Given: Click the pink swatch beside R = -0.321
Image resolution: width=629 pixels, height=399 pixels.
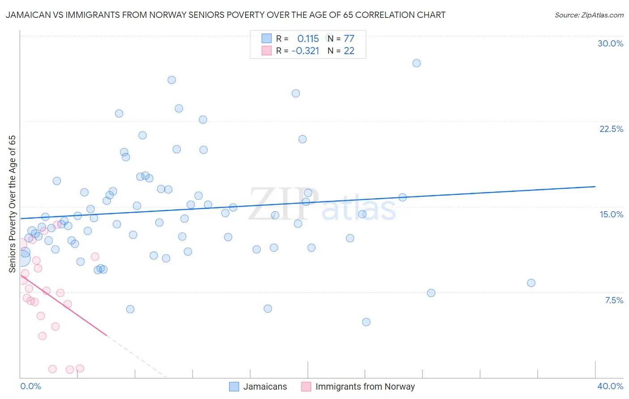Looking at the screenshot, I should pyautogui.click(x=267, y=51).
